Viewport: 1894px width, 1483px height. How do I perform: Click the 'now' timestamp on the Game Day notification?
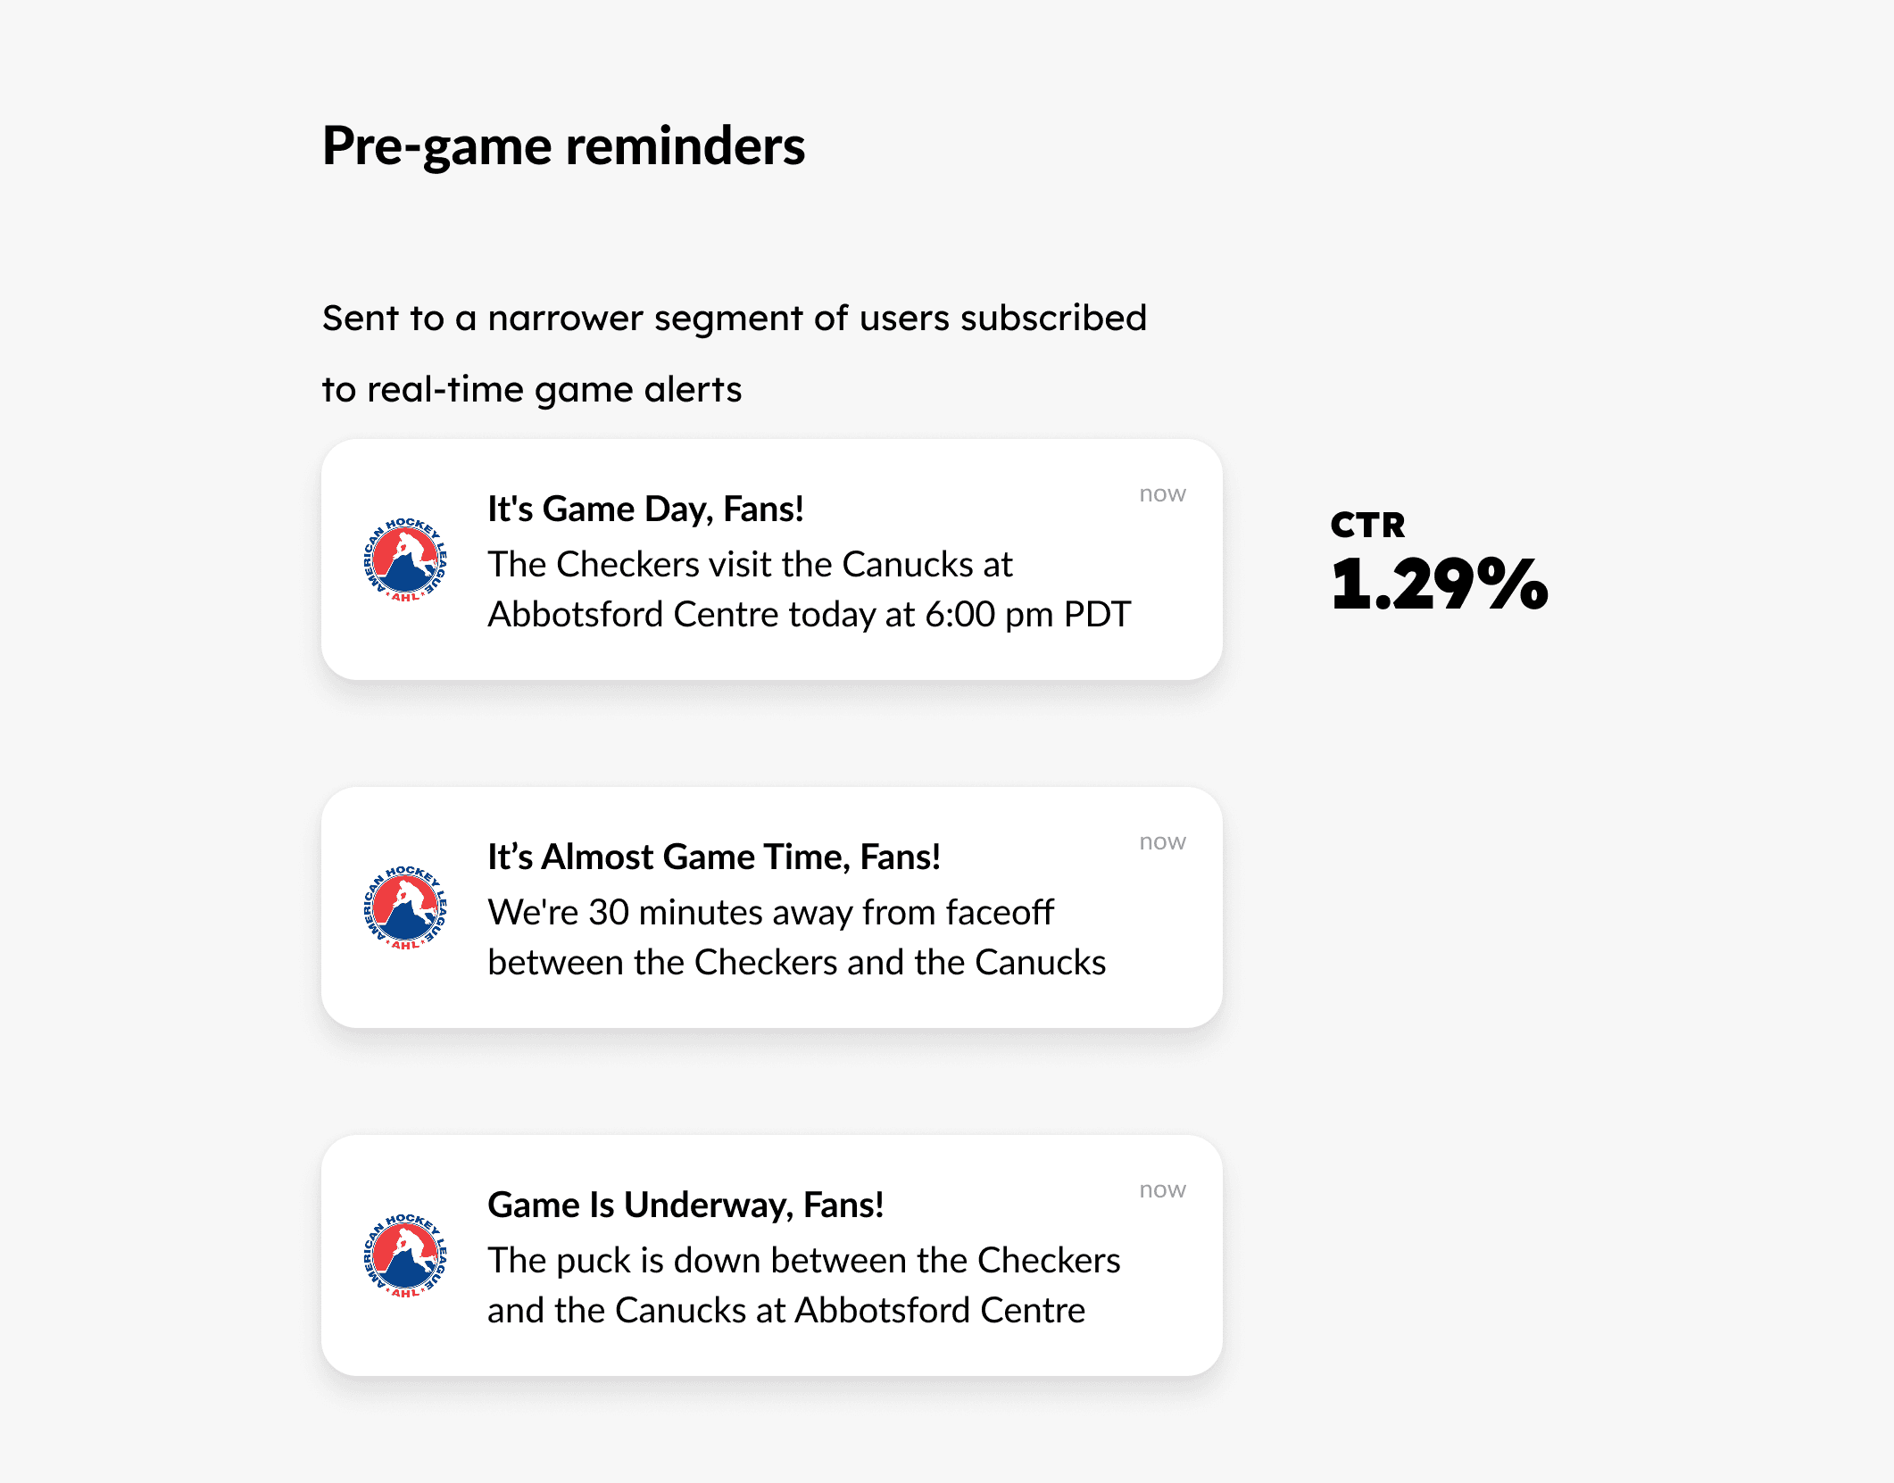tap(1162, 493)
